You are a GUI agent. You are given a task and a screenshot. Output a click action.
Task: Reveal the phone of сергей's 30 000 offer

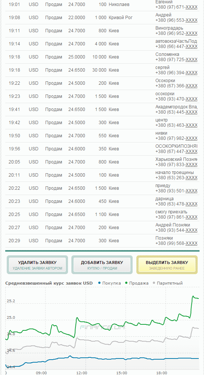[x=191, y=73]
